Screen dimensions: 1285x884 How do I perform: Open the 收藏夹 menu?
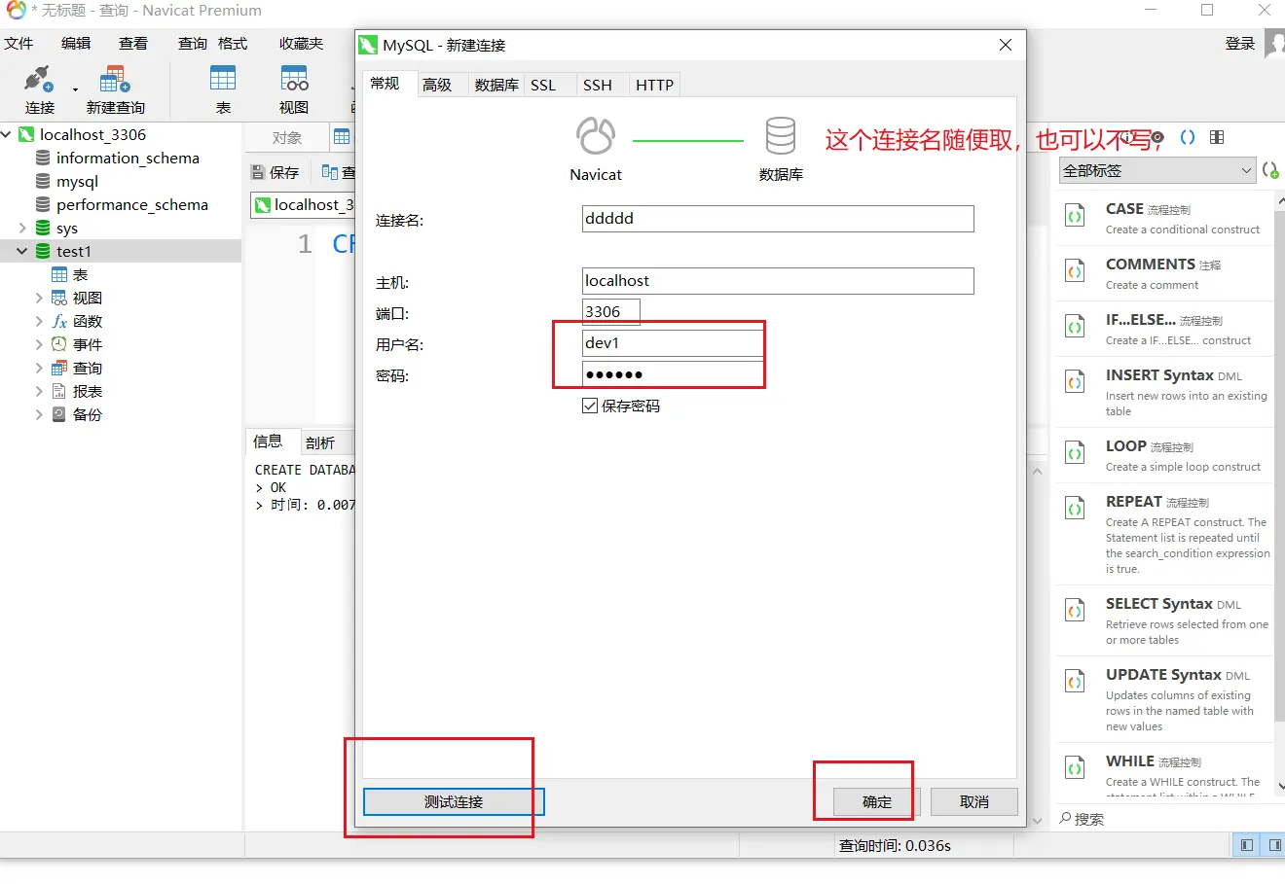301,43
